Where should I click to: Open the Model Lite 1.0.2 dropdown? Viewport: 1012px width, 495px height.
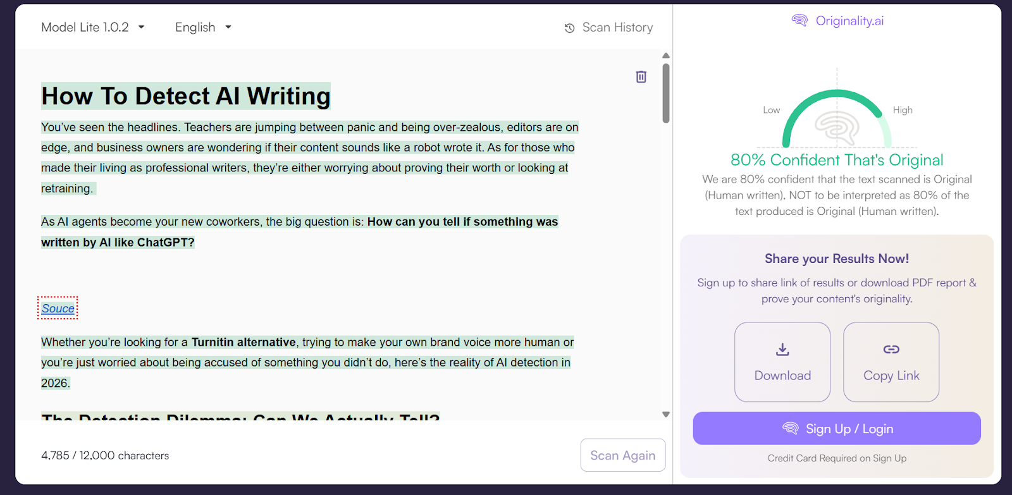[93, 27]
